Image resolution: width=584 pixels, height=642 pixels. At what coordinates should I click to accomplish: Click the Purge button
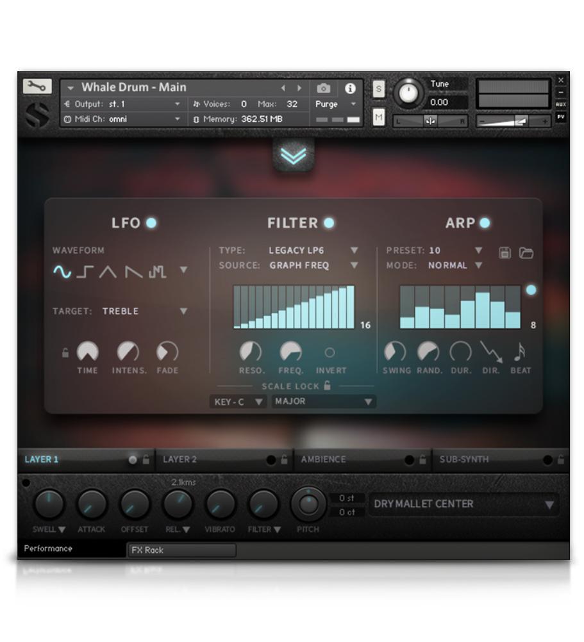coord(327,104)
